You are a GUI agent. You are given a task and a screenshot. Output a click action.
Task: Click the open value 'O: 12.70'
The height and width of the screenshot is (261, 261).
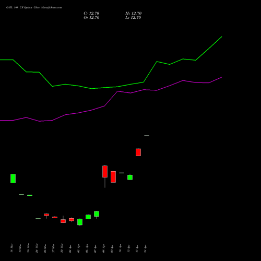pyautogui.click(x=91, y=18)
